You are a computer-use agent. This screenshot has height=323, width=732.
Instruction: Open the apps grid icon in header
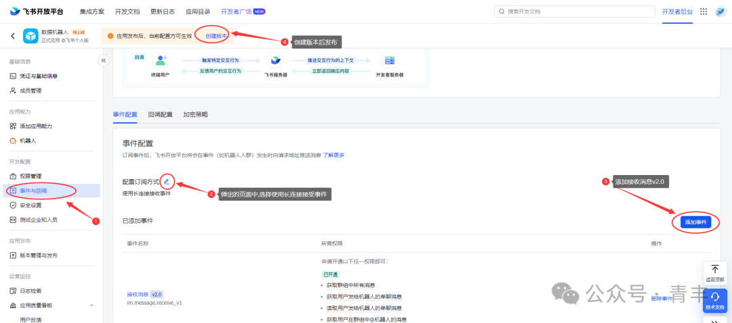(x=704, y=11)
